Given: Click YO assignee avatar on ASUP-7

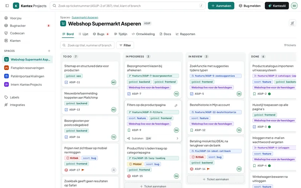Looking at the screenshot, I should [176, 94].
